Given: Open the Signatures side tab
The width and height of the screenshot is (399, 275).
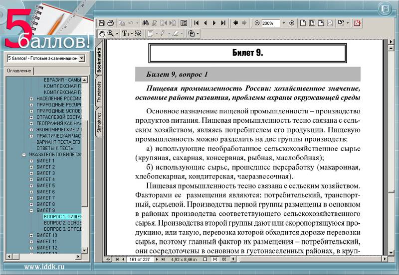Looking at the screenshot, I should click(x=99, y=122).
